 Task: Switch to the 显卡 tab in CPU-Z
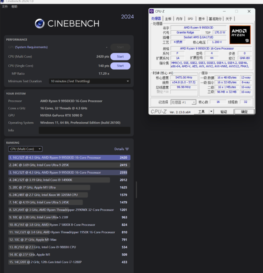201,19
